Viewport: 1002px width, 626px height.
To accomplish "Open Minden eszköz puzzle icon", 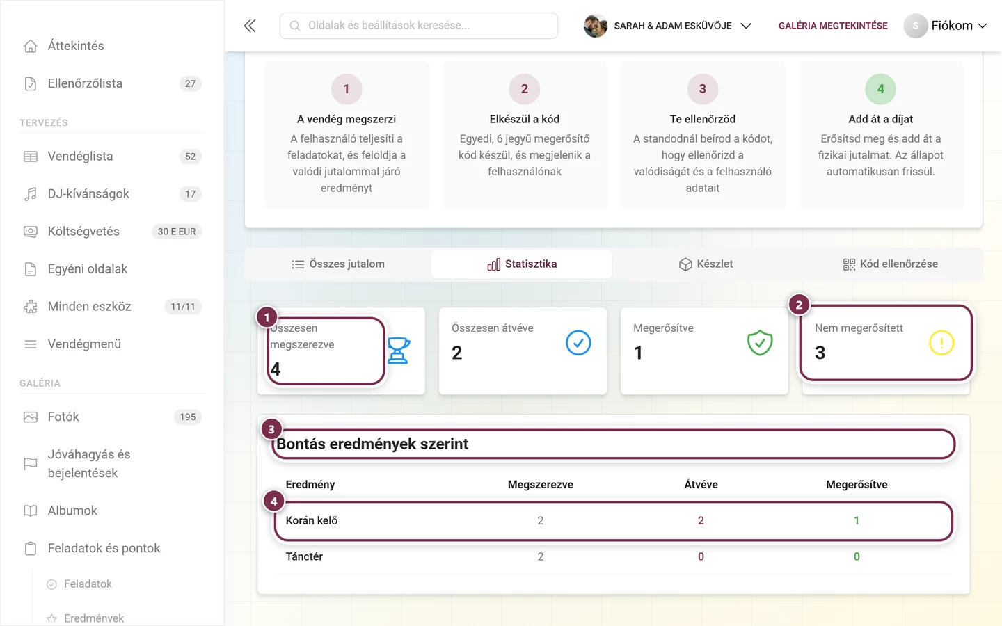I will (31, 307).
